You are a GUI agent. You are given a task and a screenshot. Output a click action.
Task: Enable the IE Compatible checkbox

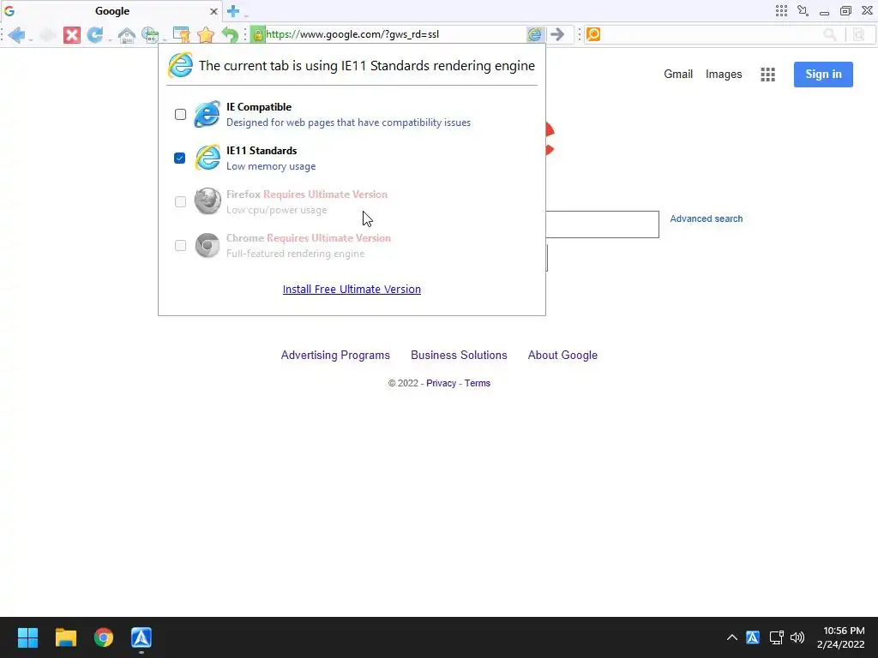click(180, 114)
